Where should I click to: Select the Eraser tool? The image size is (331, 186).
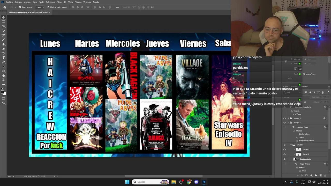click(x=3, y=49)
